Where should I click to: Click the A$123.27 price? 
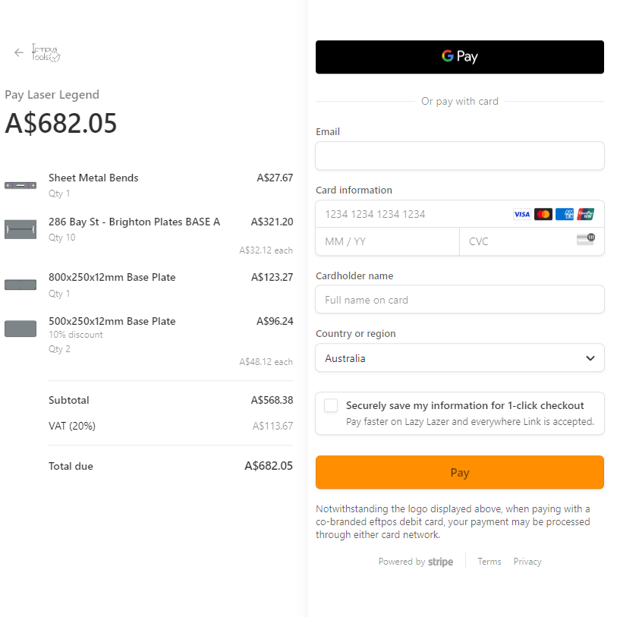272,278
